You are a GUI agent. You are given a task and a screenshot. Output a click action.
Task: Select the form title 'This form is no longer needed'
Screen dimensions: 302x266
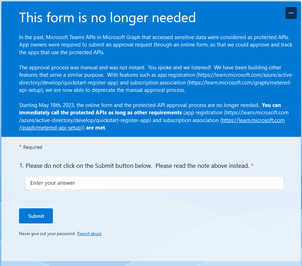click(107, 17)
